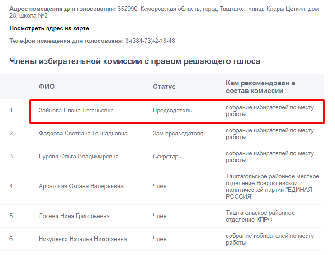Click the Секретарь status cell

(x=167, y=157)
